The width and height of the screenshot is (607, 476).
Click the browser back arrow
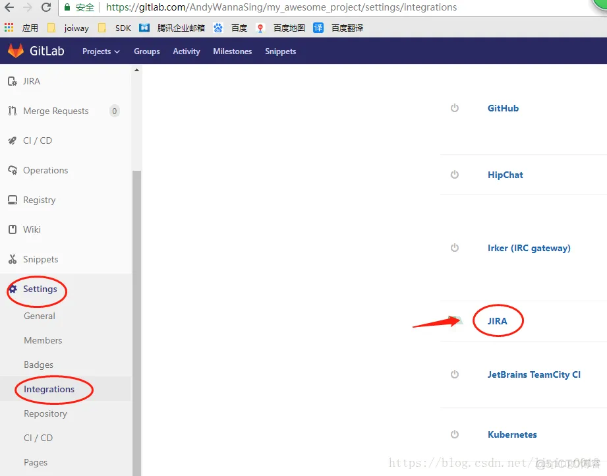click(x=9, y=7)
